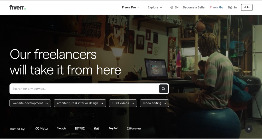The image size is (262, 139).
Task: Click the Netflix logo
Action: [x=80, y=129]
